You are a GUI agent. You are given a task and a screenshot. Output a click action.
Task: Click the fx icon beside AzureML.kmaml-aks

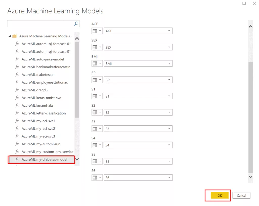click(x=17, y=105)
